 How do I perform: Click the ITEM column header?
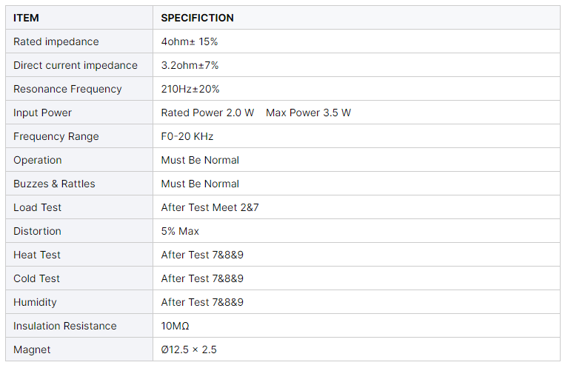(x=26, y=18)
